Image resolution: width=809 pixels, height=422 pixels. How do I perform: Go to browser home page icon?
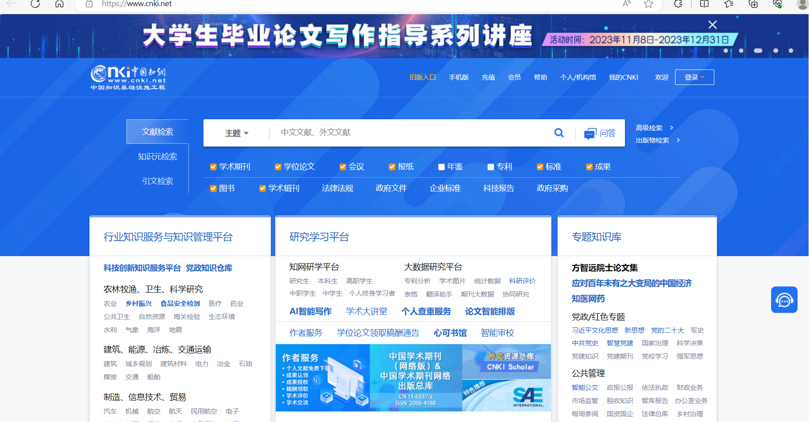(x=59, y=4)
